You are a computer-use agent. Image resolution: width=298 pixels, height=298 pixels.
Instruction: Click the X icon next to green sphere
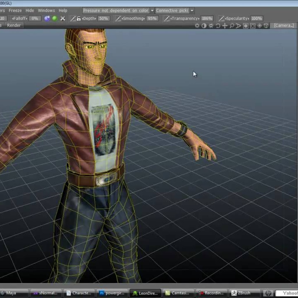click(x=63, y=18)
